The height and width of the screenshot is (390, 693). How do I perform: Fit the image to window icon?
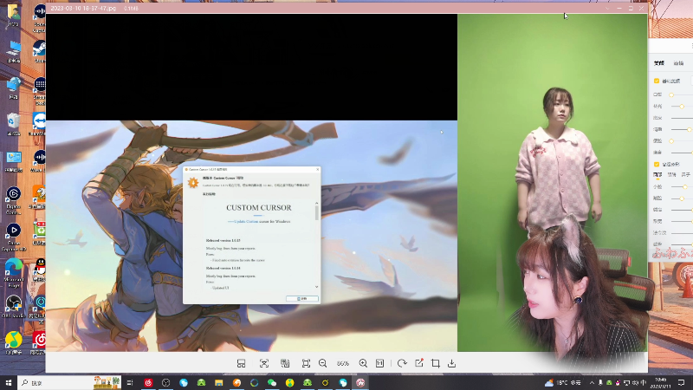point(306,363)
